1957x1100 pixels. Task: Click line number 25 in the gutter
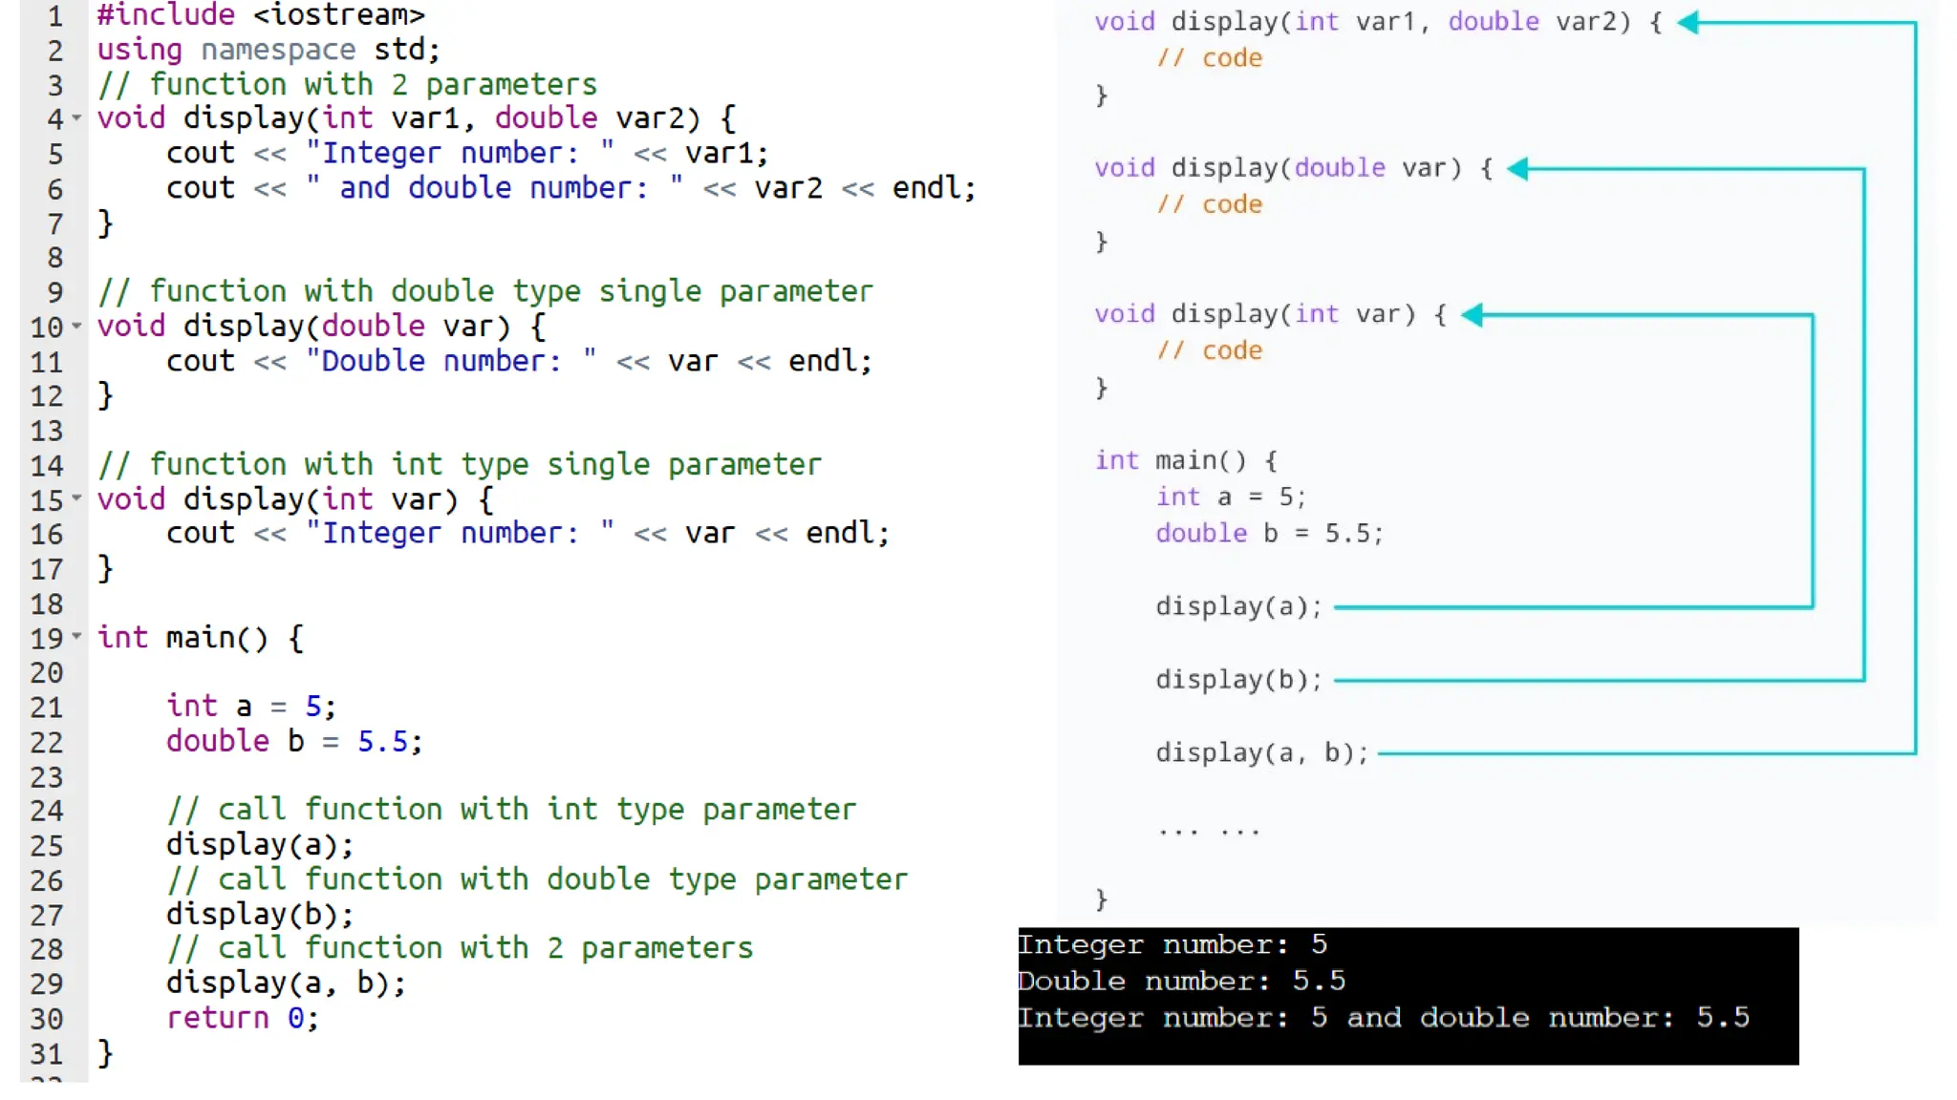[46, 846]
